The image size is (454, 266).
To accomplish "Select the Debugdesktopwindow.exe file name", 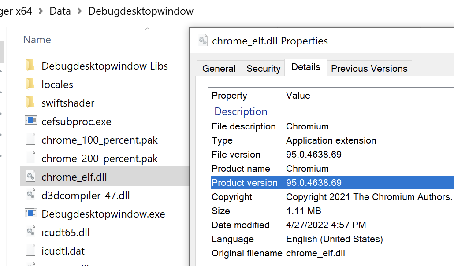I will (104, 214).
